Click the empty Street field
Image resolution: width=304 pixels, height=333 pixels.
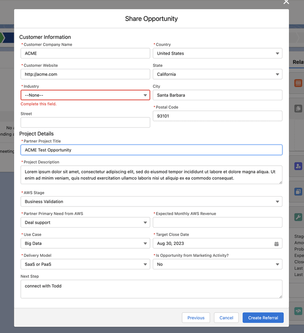(x=85, y=123)
